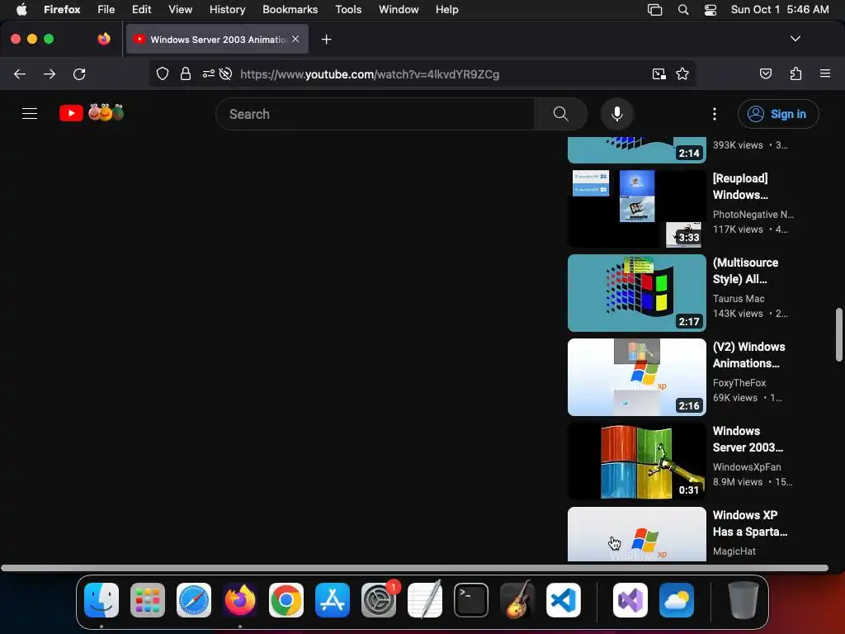
Task: Select the Windows Server 2003 Animation tab
Action: pyautogui.click(x=217, y=39)
